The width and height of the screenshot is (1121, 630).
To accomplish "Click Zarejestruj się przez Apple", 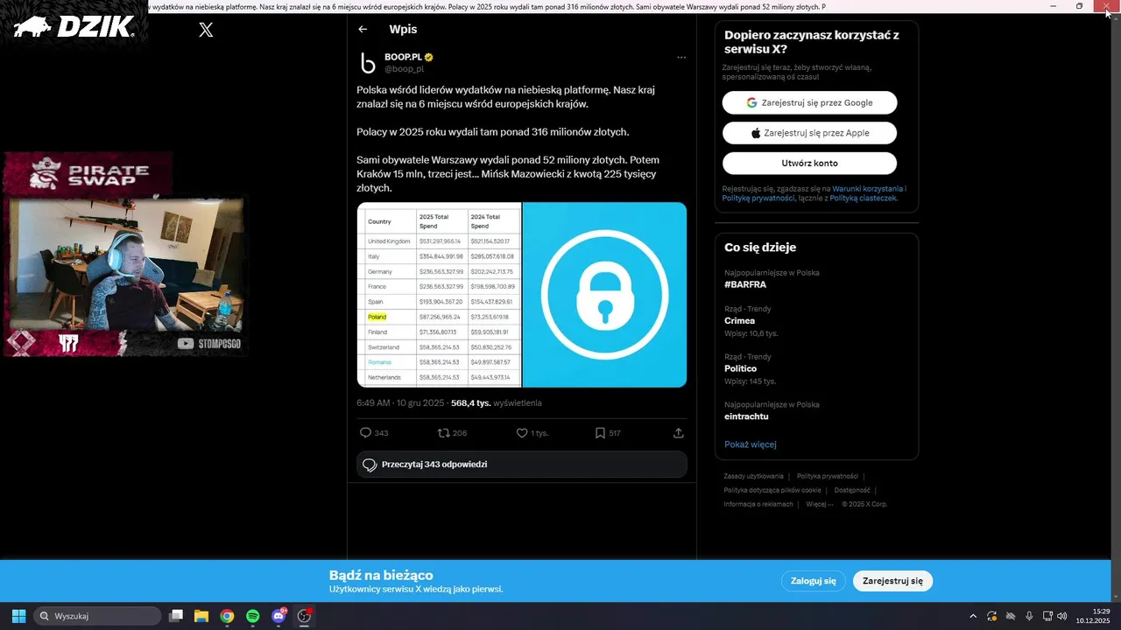I will point(809,133).
